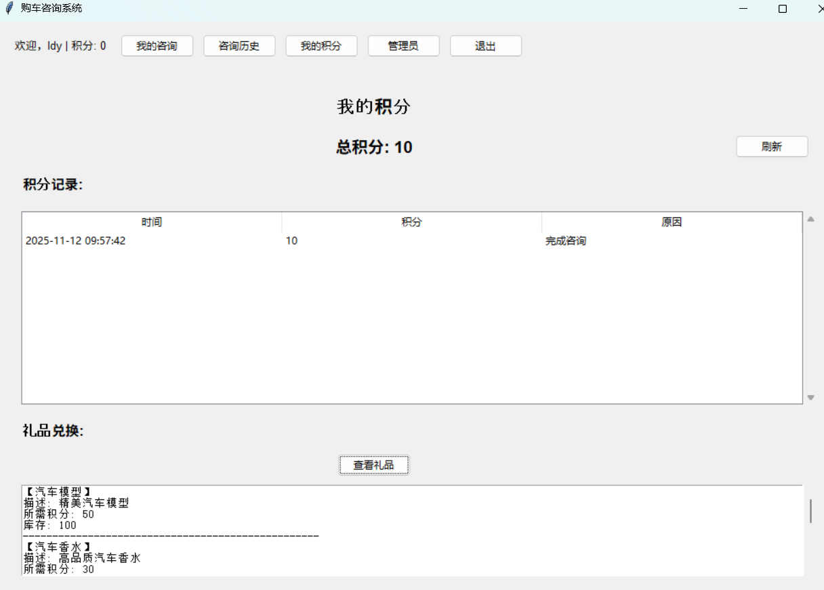Open the 管理员 panel

(x=403, y=46)
